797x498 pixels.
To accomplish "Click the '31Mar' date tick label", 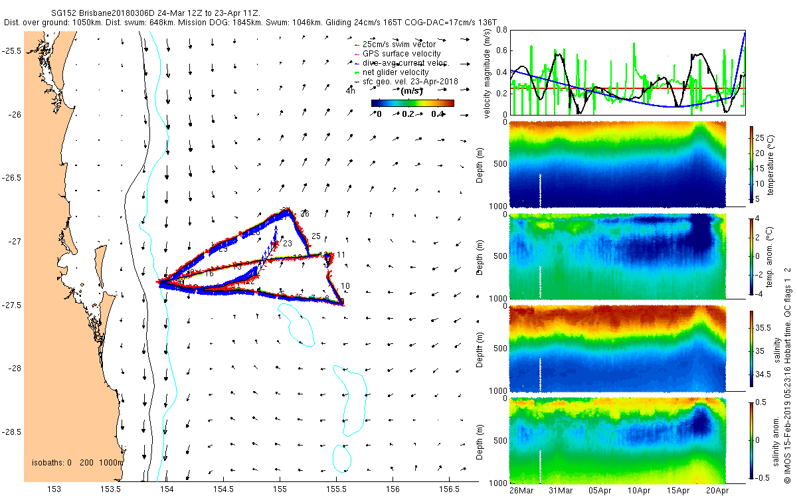I will pyautogui.click(x=561, y=490).
